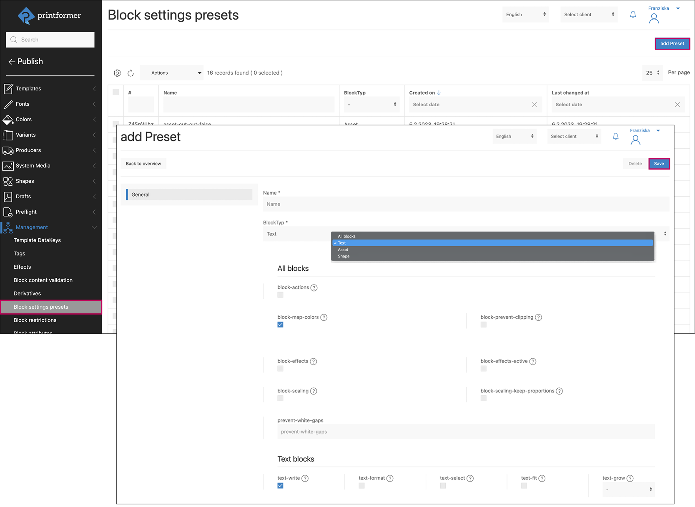Clear the Created on date filter
695x507 pixels.
coord(534,105)
